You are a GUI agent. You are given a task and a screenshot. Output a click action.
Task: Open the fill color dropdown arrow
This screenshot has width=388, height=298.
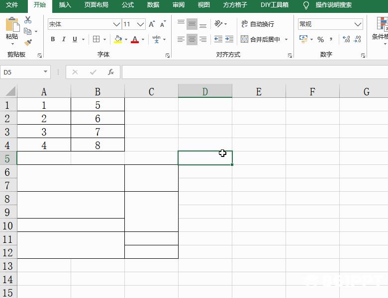pyautogui.click(x=126, y=39)
